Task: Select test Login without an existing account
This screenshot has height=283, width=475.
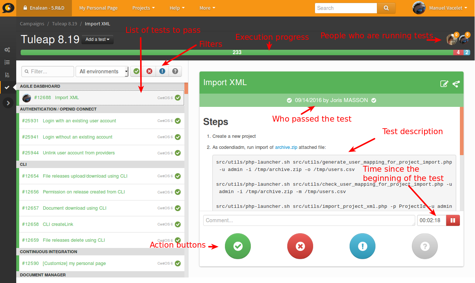Action: pyautogui.click(x=101, y=137)
